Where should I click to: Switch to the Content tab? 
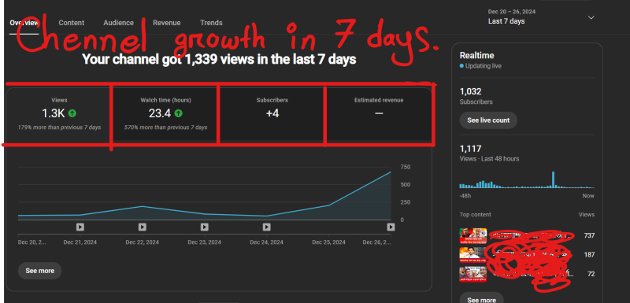(x=72, y=23)
